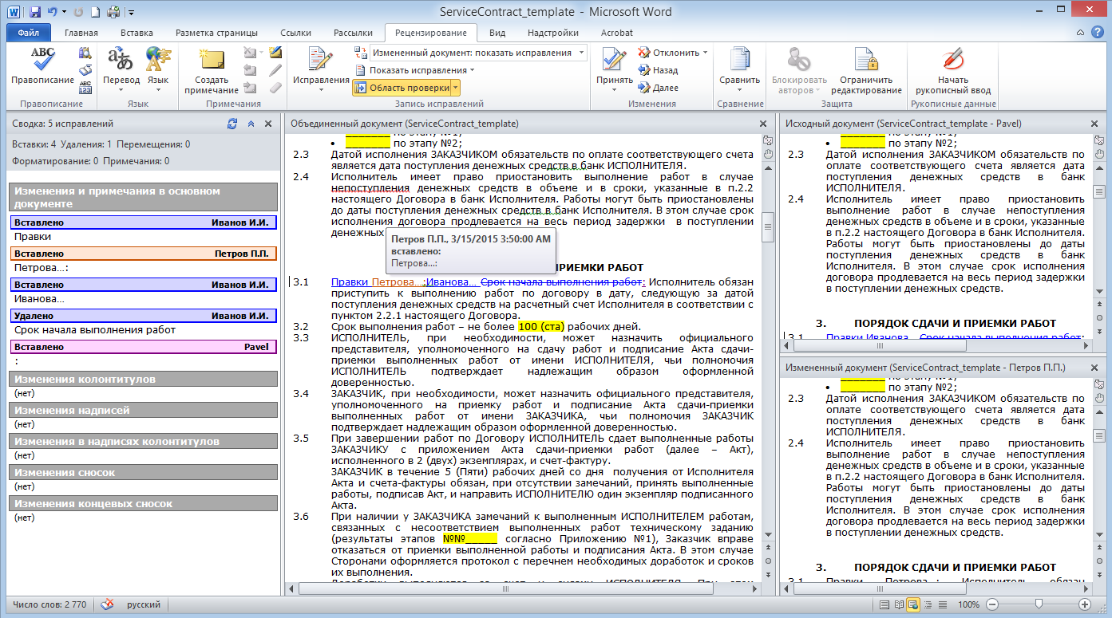Open the Разметка страницы tab
The width and height of the screenshot is (1112, 618).
pyautogui.click(x=216, y=33)
